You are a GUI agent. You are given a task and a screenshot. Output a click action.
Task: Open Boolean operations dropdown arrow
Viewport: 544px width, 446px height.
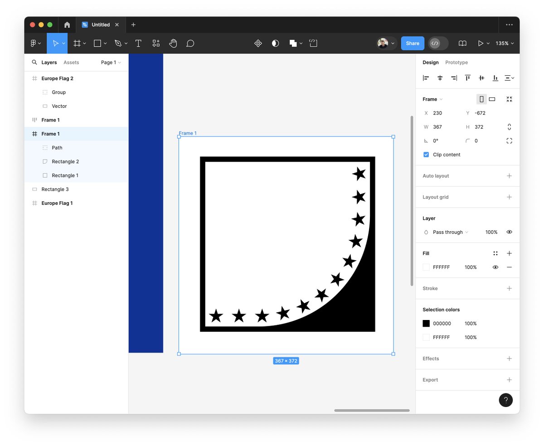point(301,44)
